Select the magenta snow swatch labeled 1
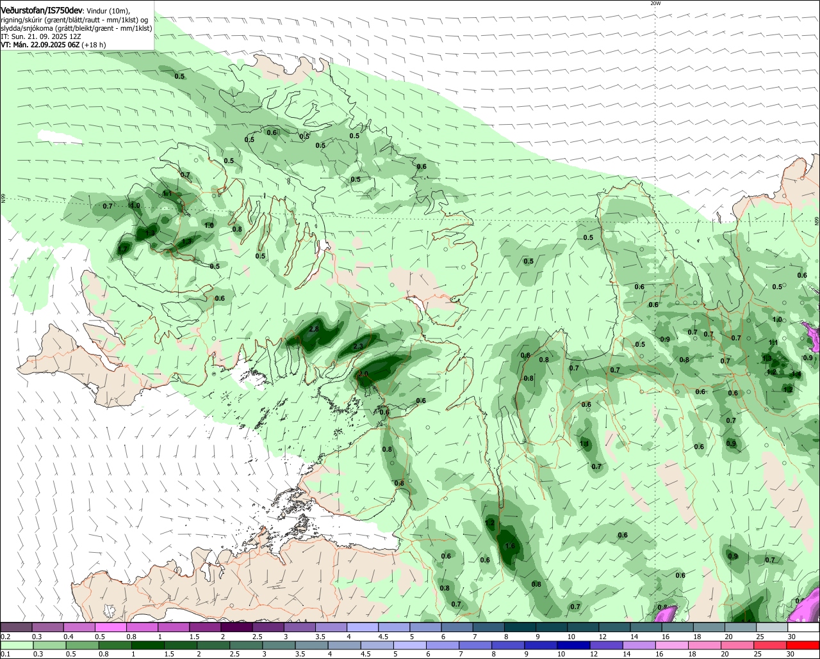The image size is (820, 659). pos(174,627)
